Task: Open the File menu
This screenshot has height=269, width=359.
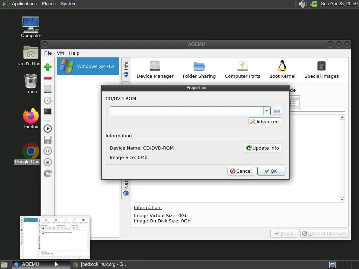Action: pos(48,53)
